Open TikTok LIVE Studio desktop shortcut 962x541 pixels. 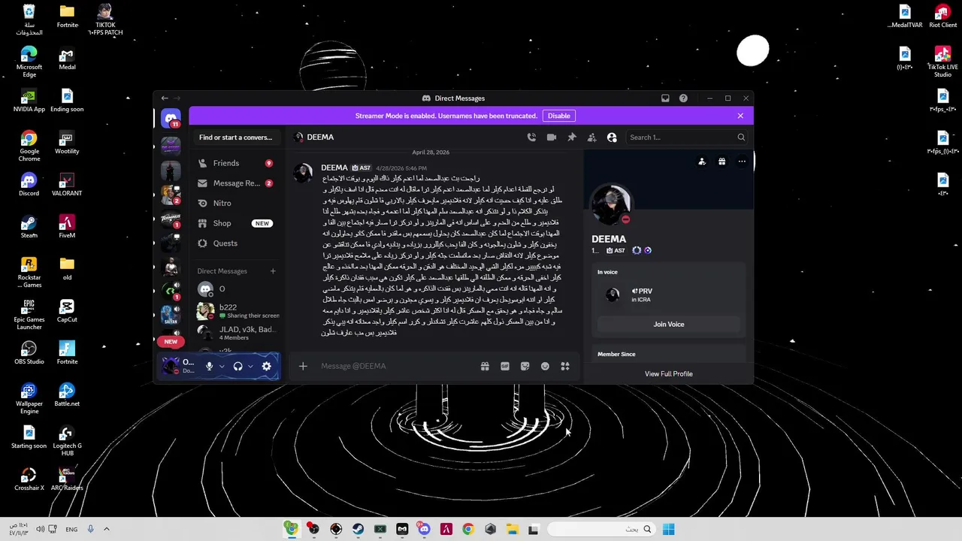coord(942,62)
